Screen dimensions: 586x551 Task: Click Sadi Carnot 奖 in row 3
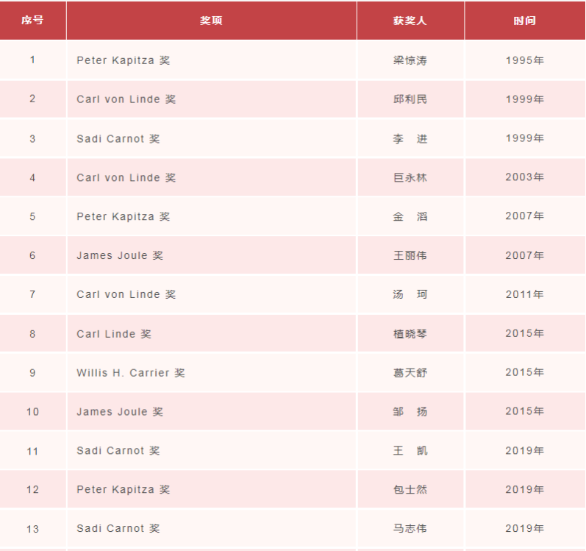(x=118, y=139)
